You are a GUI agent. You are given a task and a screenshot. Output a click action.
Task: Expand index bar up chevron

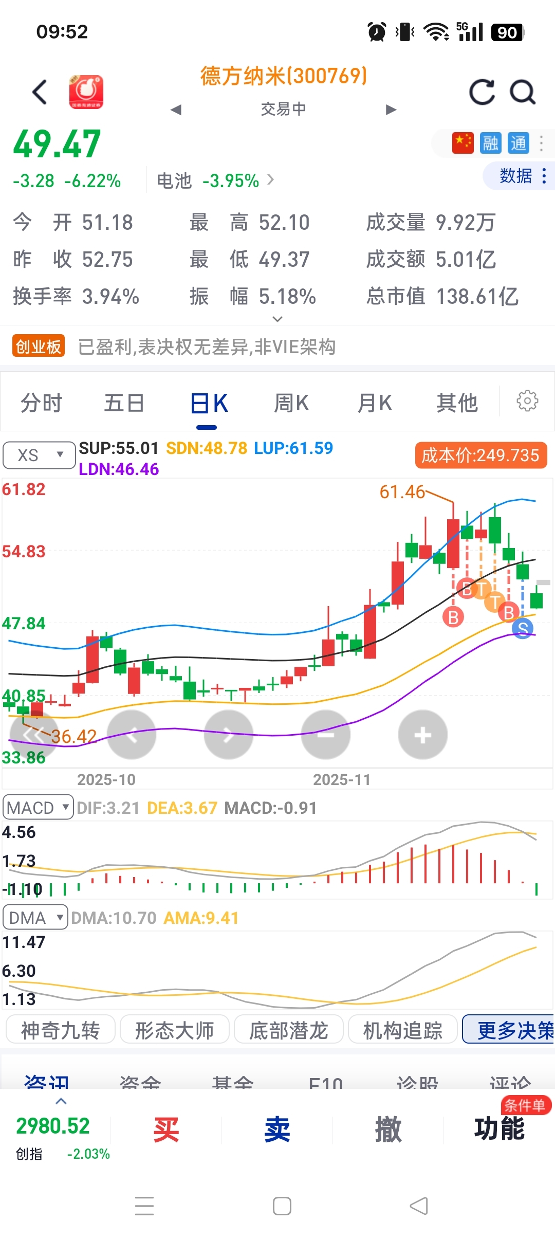(x=61, y=1101)
